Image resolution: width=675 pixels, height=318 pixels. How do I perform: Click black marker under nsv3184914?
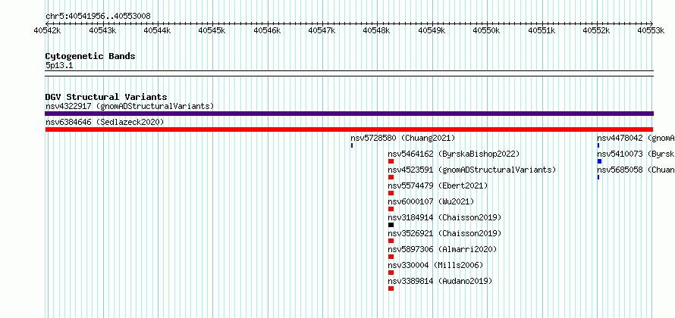click(x=391, y=225)
